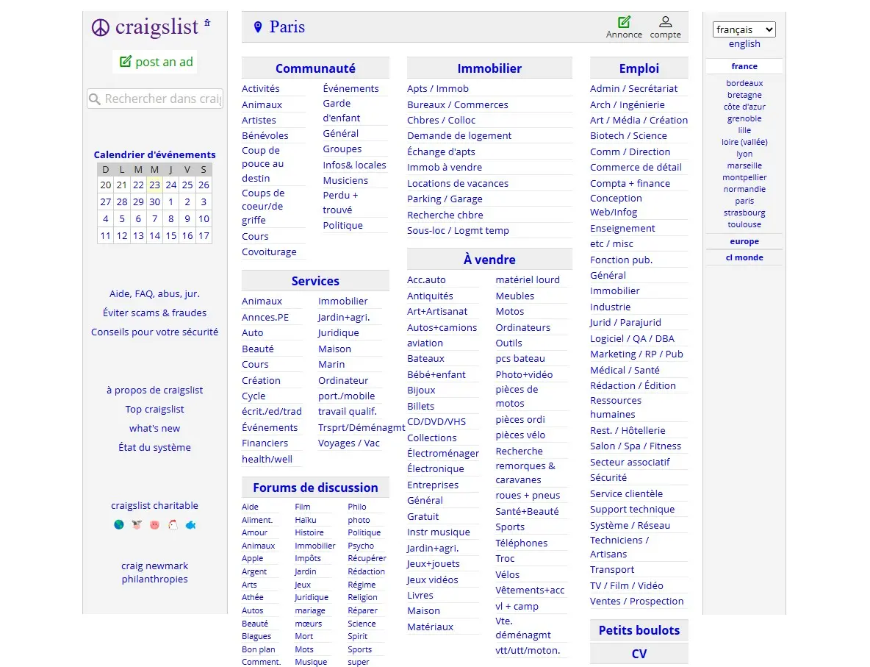
Task: Click the green pencil Annonce icon
Action: [x=624, y=21]
